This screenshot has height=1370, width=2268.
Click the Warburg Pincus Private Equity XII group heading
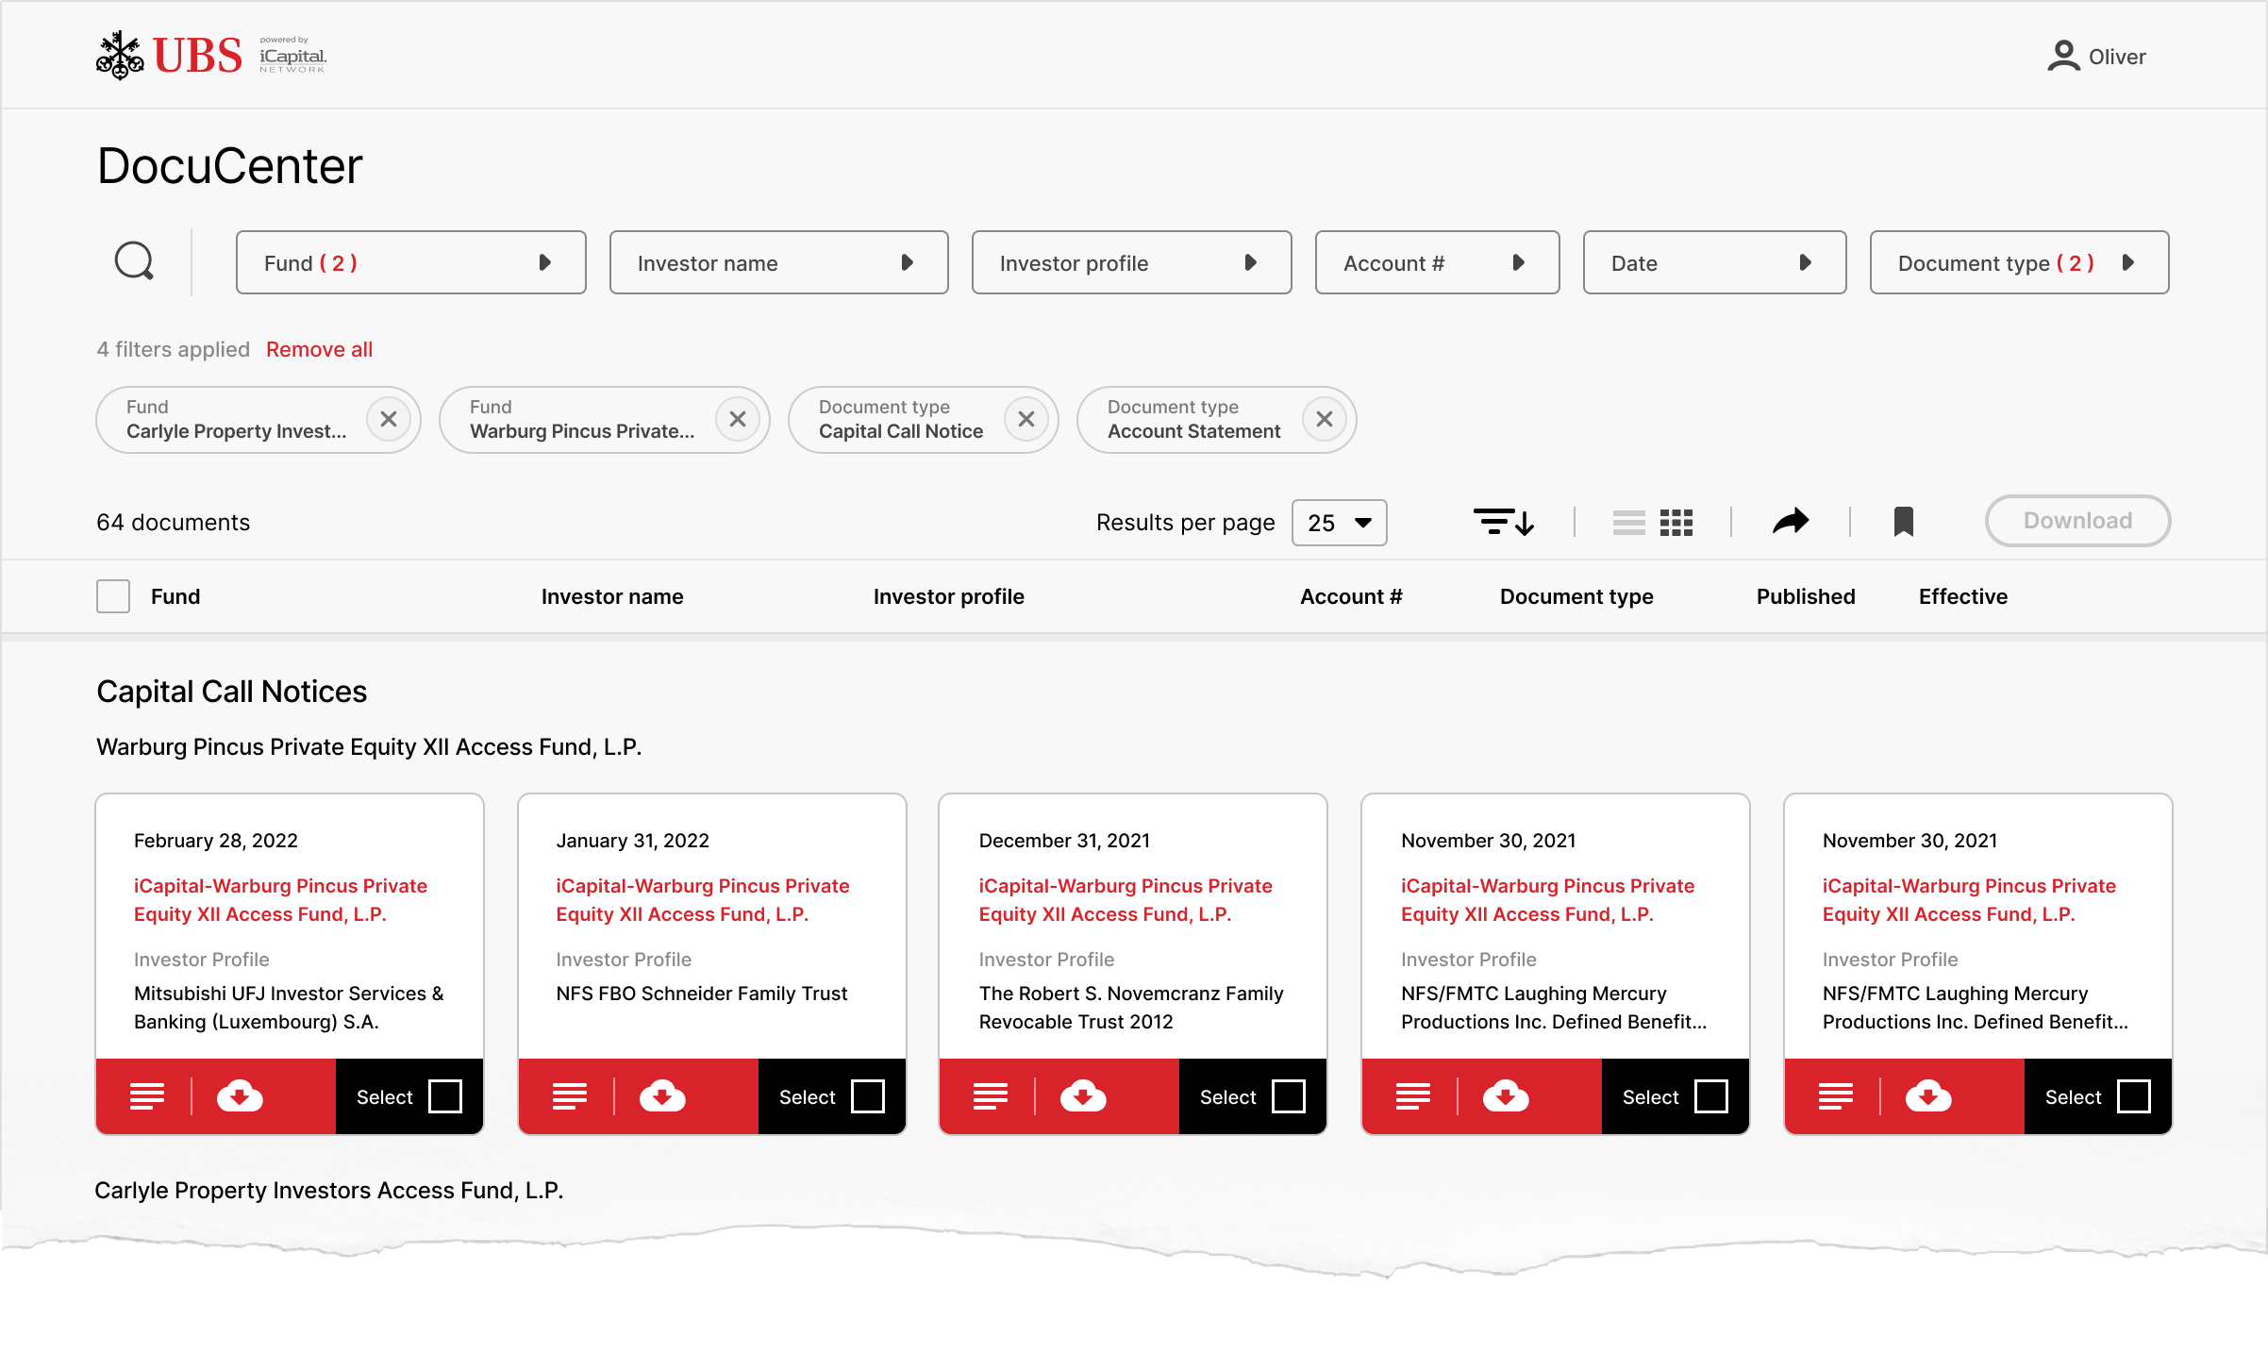(x=370, y=747)
